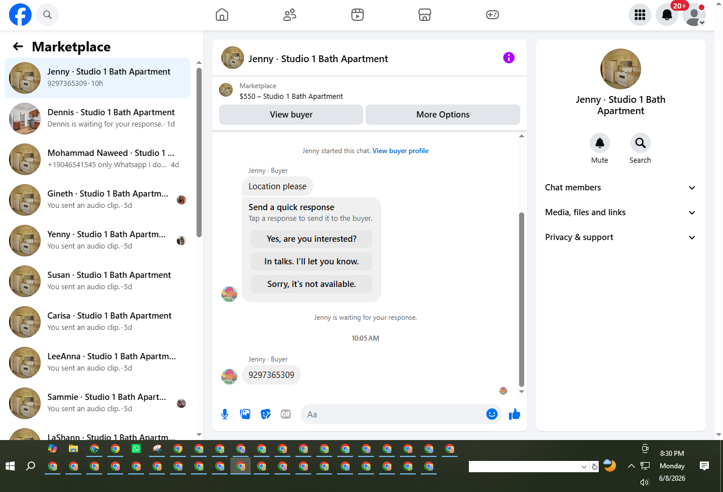Click the View buyer button

[291, 115]
